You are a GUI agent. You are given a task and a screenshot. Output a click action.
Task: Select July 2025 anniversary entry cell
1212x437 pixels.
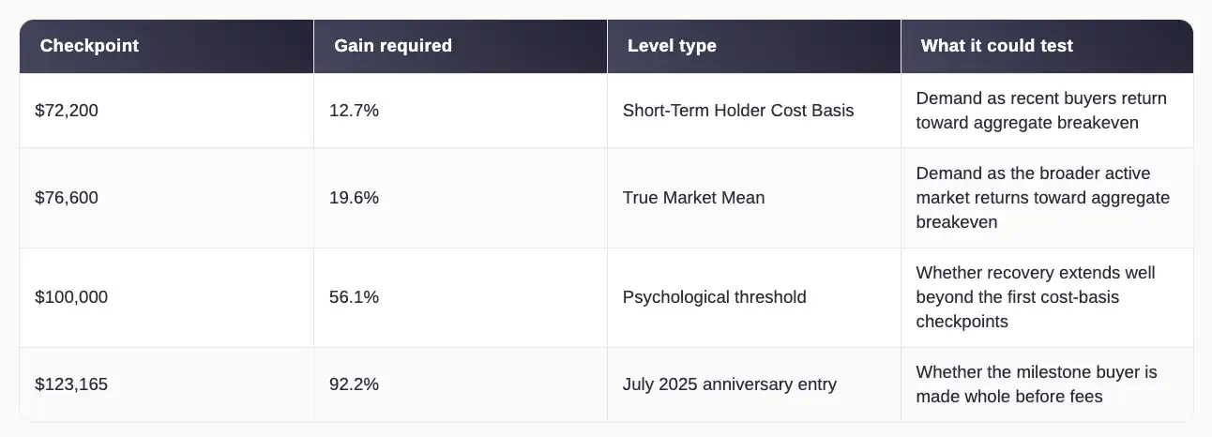tap(754, 384)
